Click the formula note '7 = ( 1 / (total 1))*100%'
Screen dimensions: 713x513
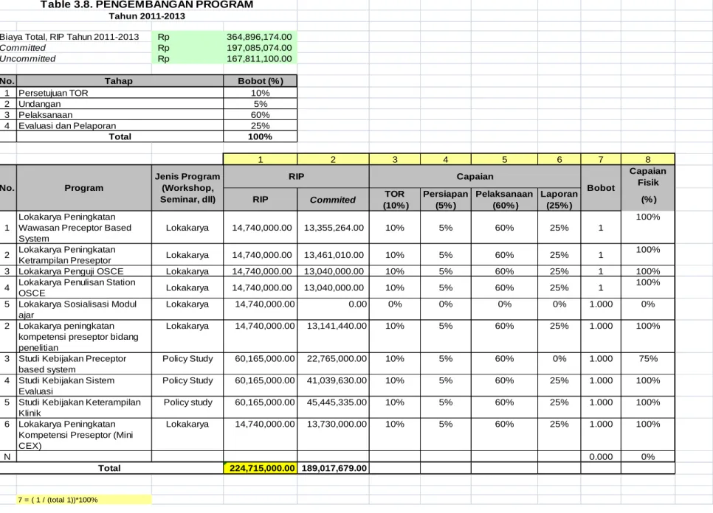pyautogui.click(x=84, y=500)
